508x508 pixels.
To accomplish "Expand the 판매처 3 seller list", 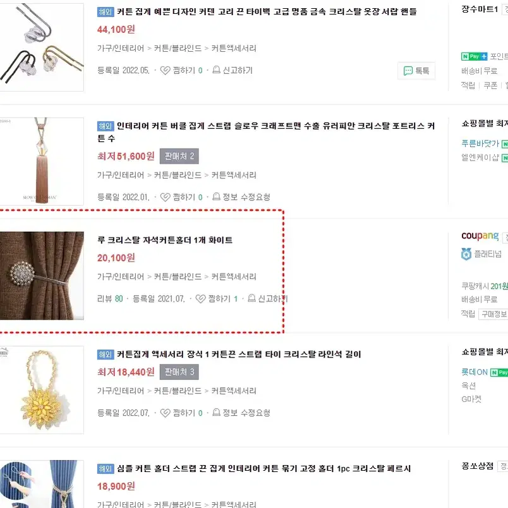I will coord(179,372).
